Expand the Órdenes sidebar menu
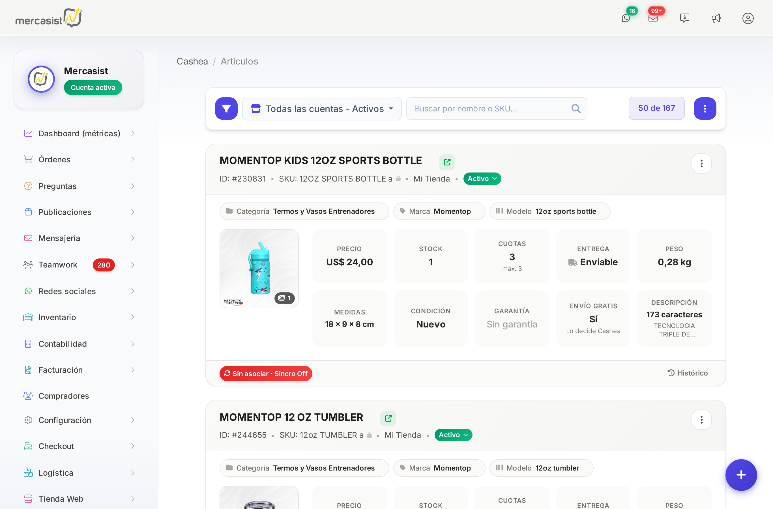The height and width of the screenshot is (509, 773). pyautogui.click(x=79, y=159)
